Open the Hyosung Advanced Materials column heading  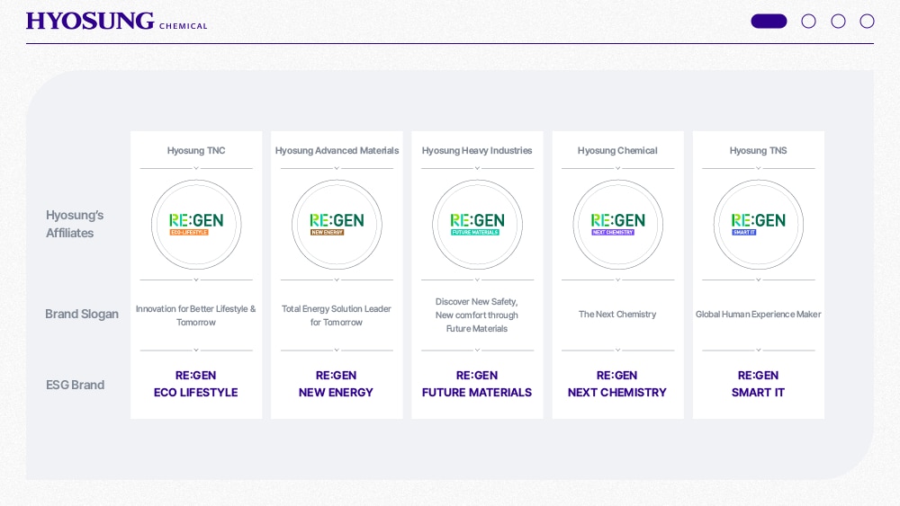click(x=337, y=150)
